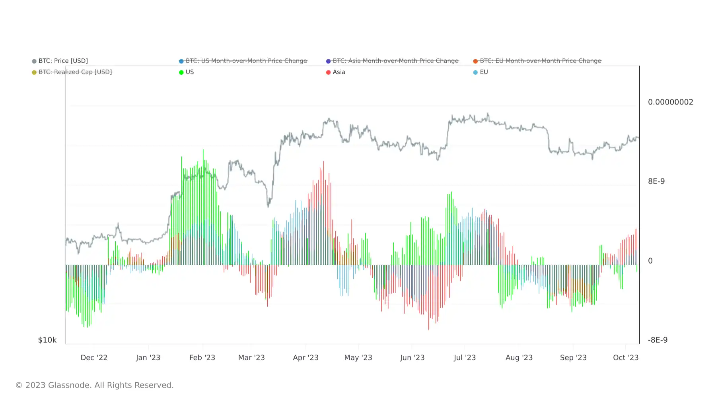Click the gray BTC Price legend dot
The image size is (716, 403).
pyautogui.click(x=34, y=61)
